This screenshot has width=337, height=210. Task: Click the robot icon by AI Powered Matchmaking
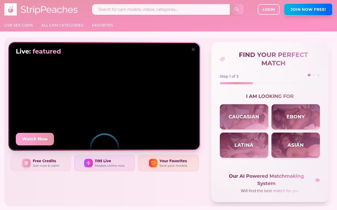tap(318, 180)
